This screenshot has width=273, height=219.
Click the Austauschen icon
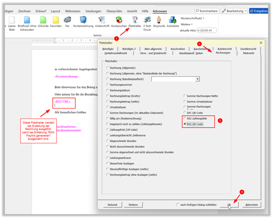click(119, 19)
